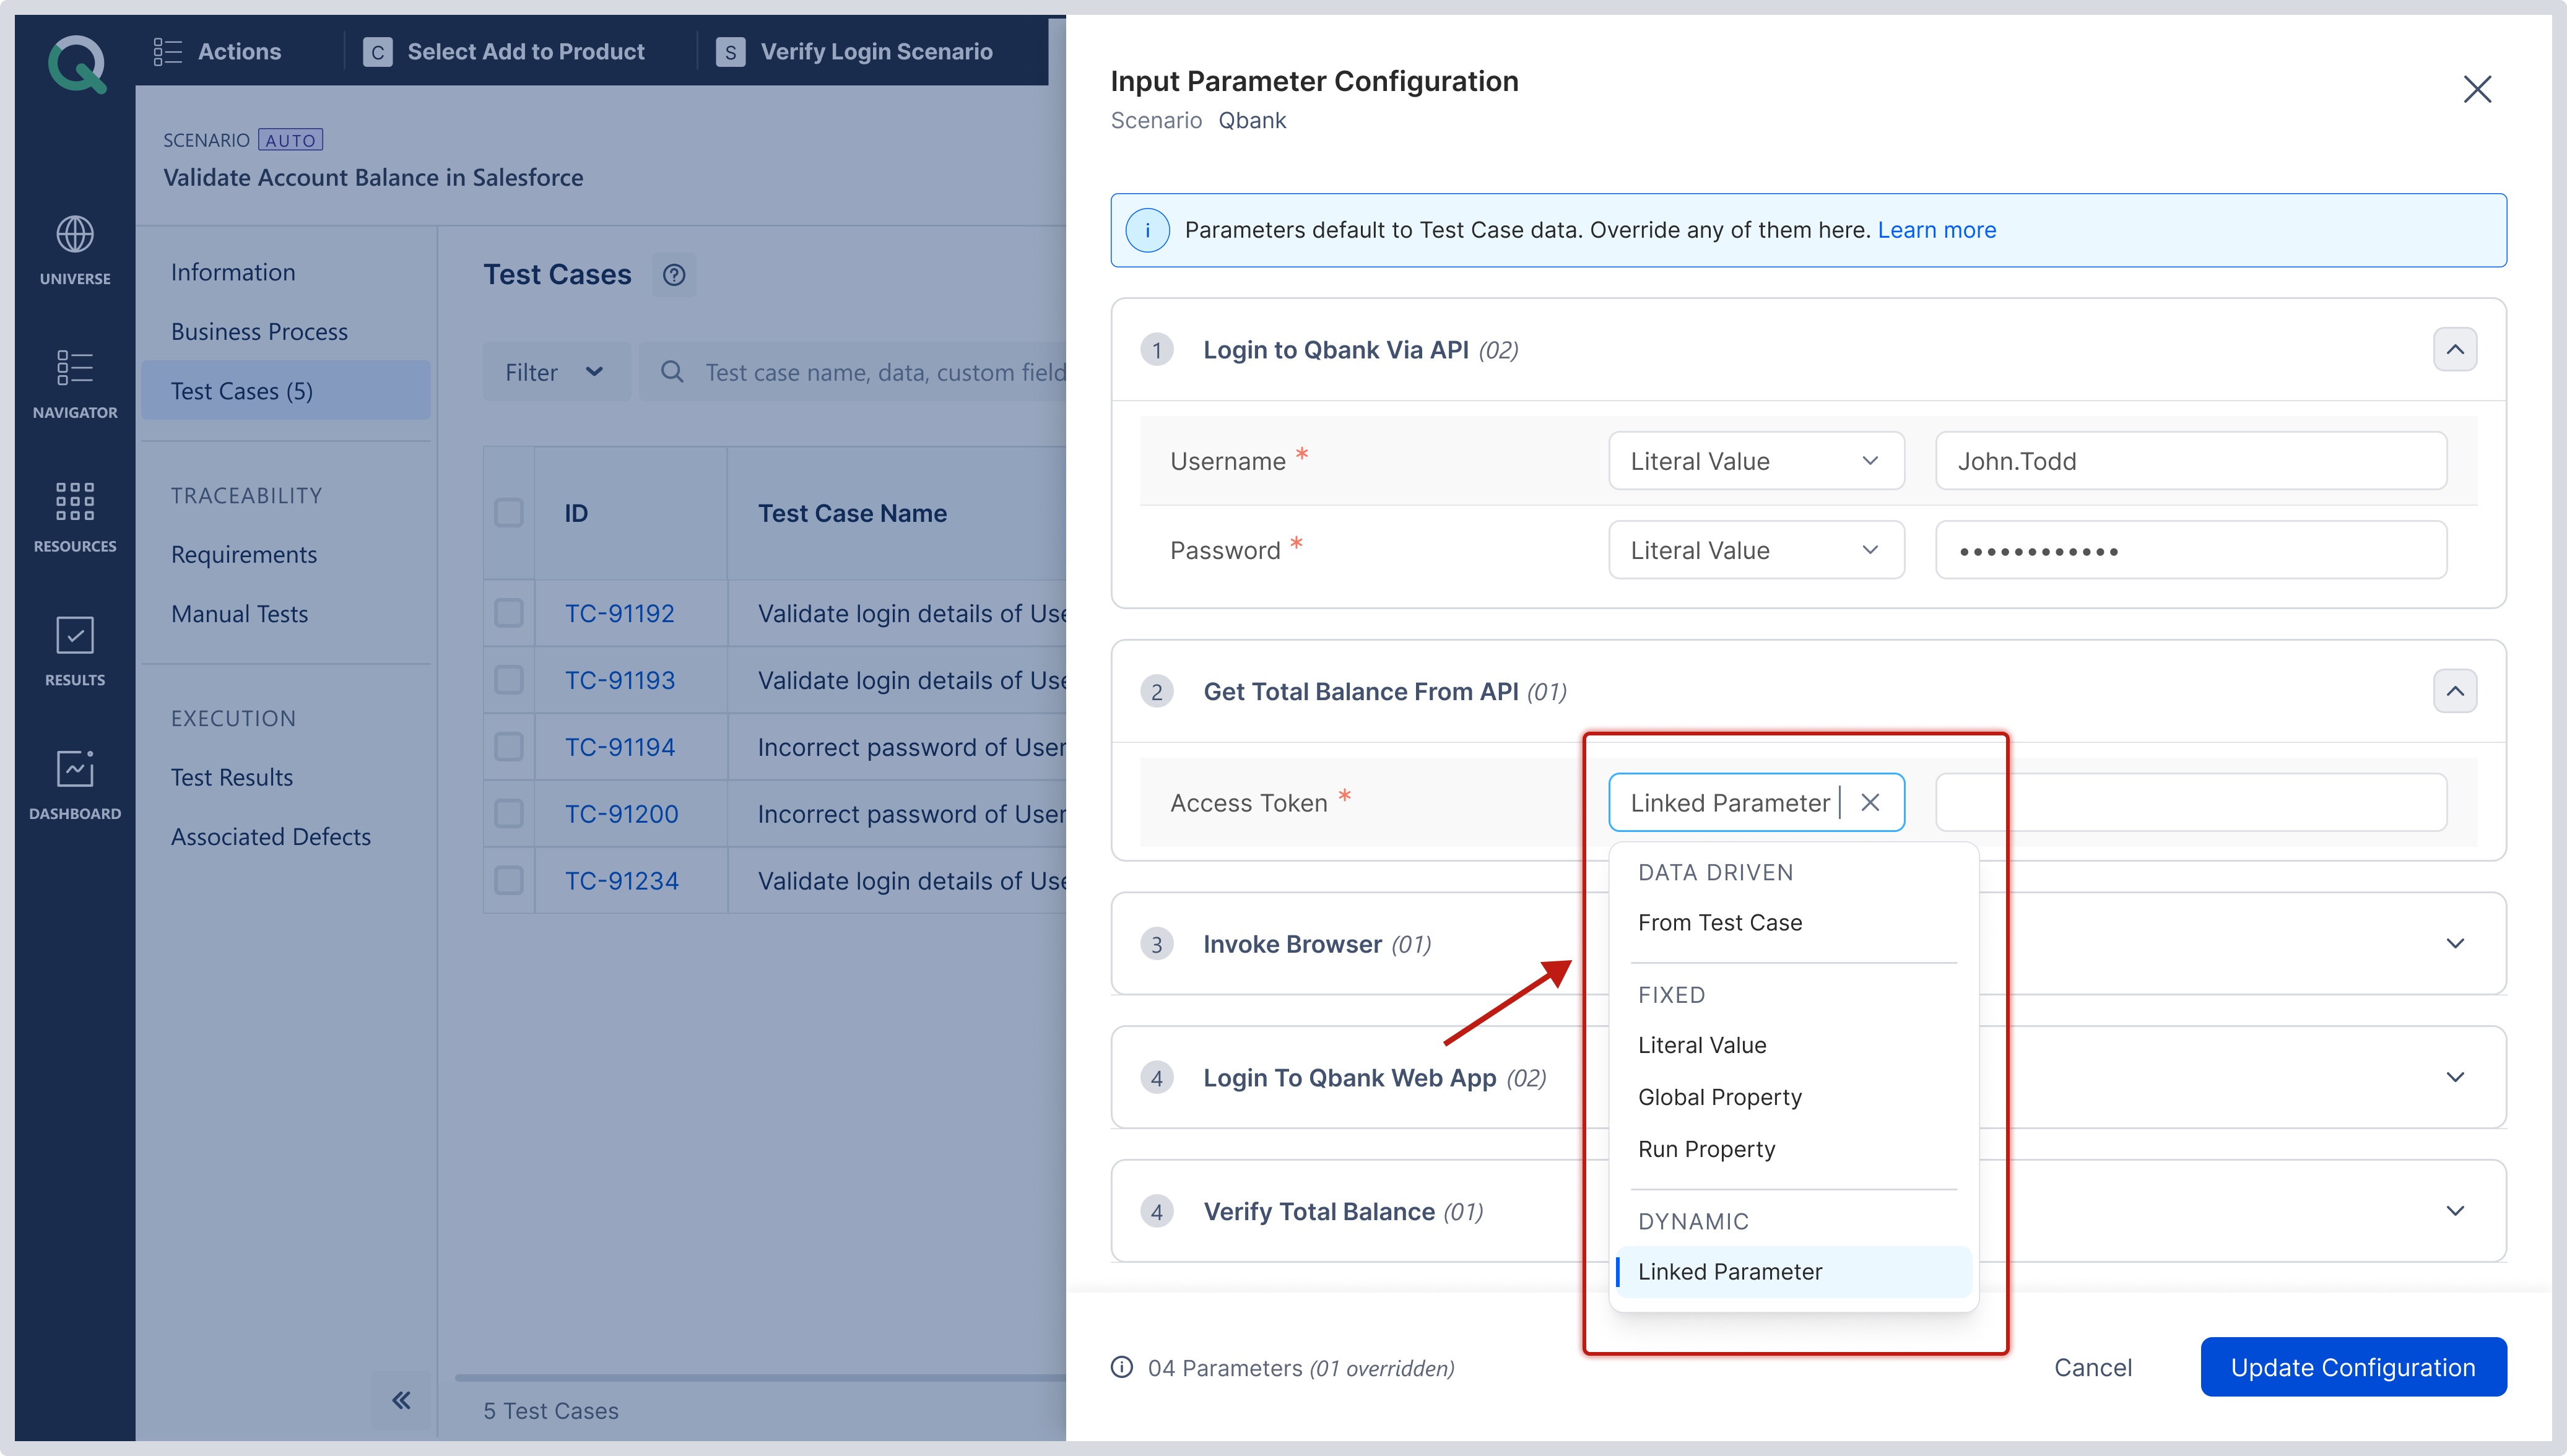Check the TC-91194 row checkbox
The width and height of the screenshot is (2567, 1456).
(509, 747)
